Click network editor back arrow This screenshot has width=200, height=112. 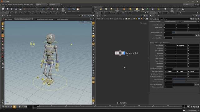[97, 16]
